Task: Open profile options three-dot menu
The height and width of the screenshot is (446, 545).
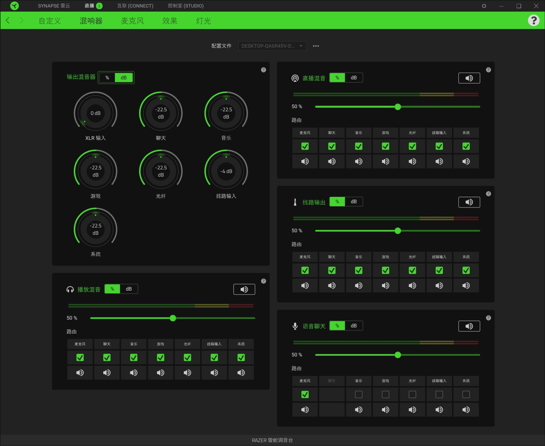Action: (316, 46)
